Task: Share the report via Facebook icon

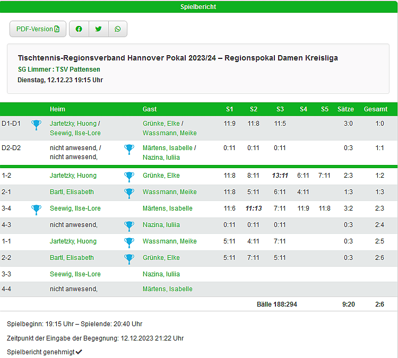Action: point(79,29)
